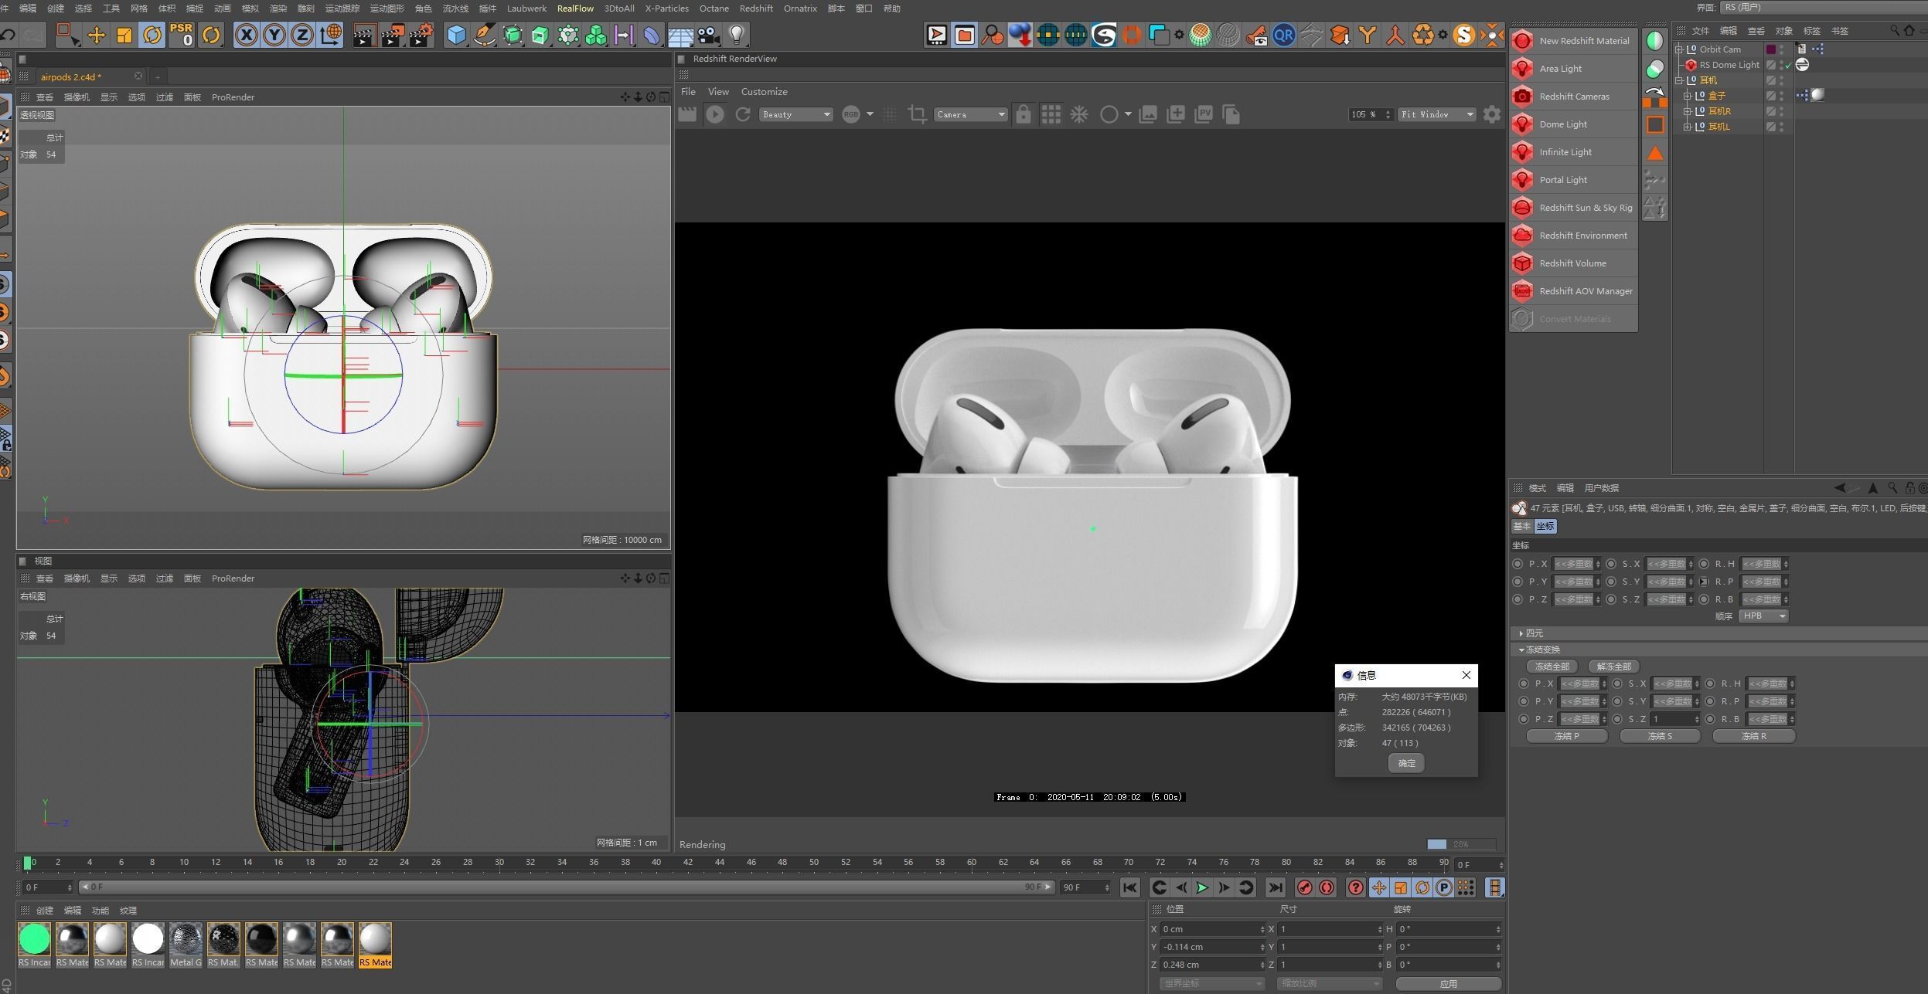This screenshot has width=1928, height=994.
Task: Select the Move tool in top toolbar
Action: [x=96, y=35]
